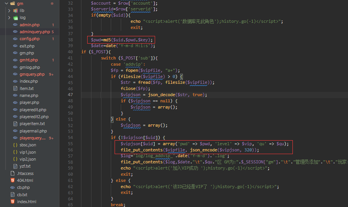This screenshot has height=207, width=348.
Task: Open cb.txt file
Action: click(22, 195)
